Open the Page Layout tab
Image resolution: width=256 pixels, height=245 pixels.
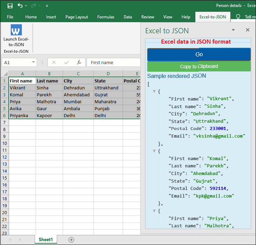click(77, 17)
